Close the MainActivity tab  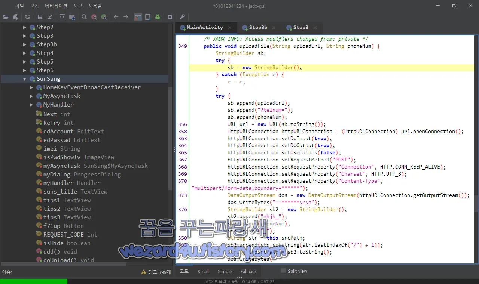coord(230,28)
